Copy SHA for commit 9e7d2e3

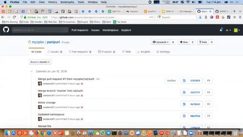click(184, 104)
